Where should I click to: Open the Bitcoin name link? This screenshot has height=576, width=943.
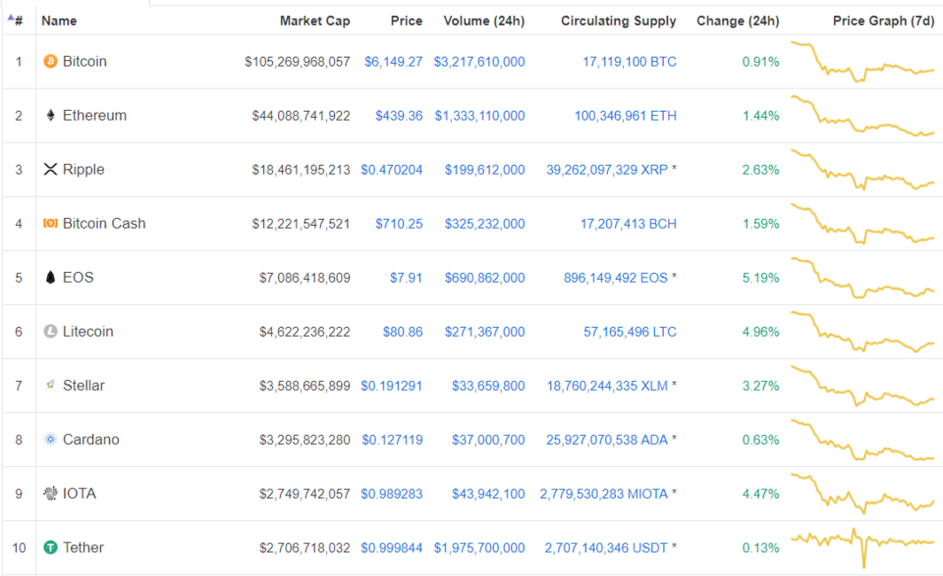point(84,61)
